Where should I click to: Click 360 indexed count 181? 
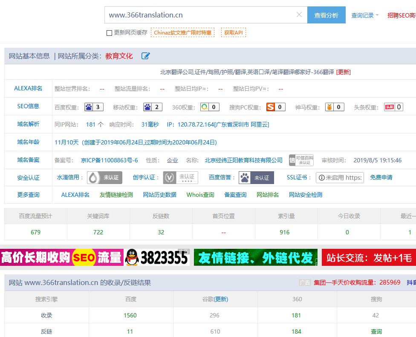pos(296,315)
